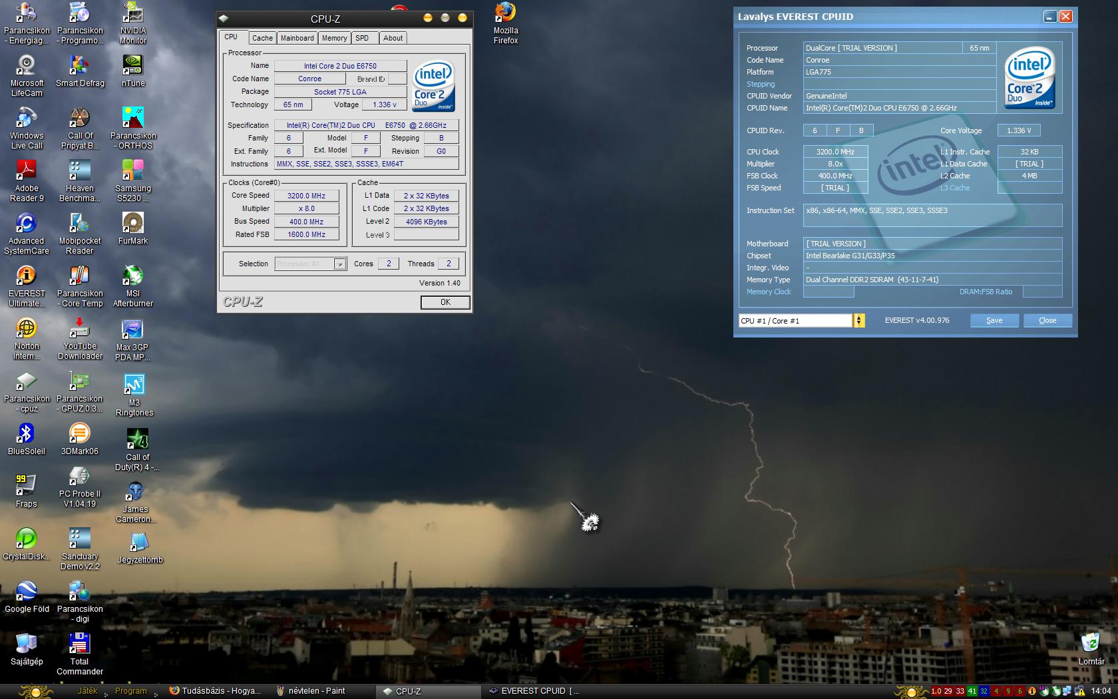The height and width of the screenshot is (699, 1118).
Task: Launch Smart Defrag from the desktop
Action: (x=80, y=71)
